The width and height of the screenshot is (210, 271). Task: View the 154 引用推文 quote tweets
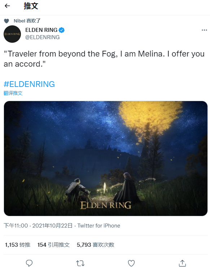coord(53,245)
